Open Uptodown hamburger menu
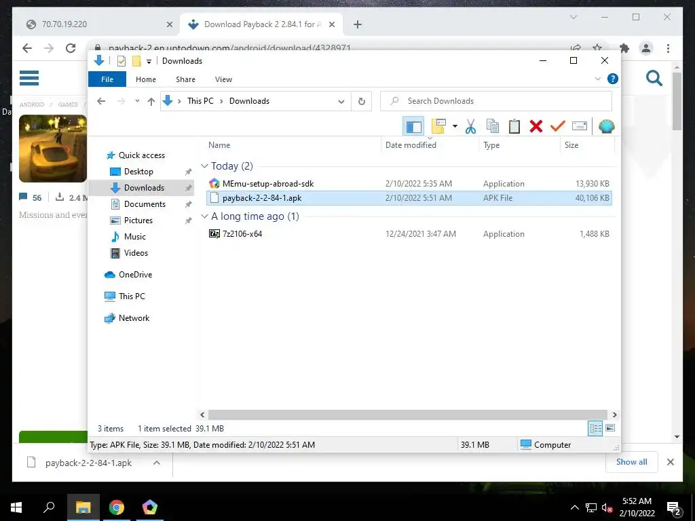Image resolution: width=695 pixels, height=521 pixels. [29, 78]
